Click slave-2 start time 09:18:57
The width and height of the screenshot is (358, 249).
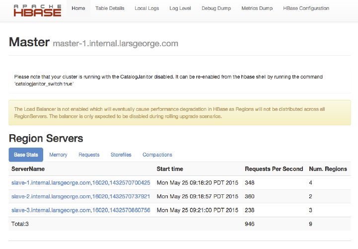point(198,196)
